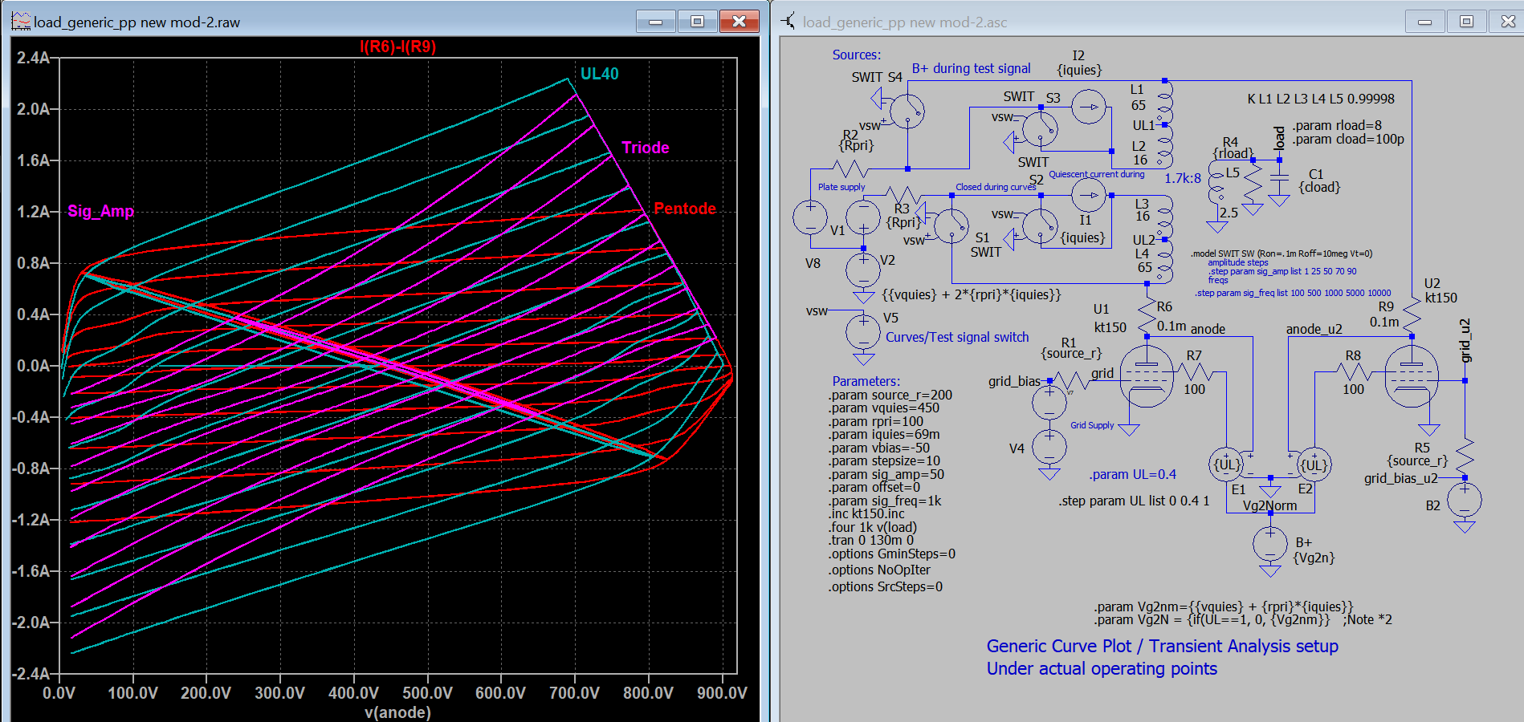The width and height of the screenshot is (1524, 722).
Task: Select the R2 {Rpri} resistor
Action: click(x=849, y=168)
